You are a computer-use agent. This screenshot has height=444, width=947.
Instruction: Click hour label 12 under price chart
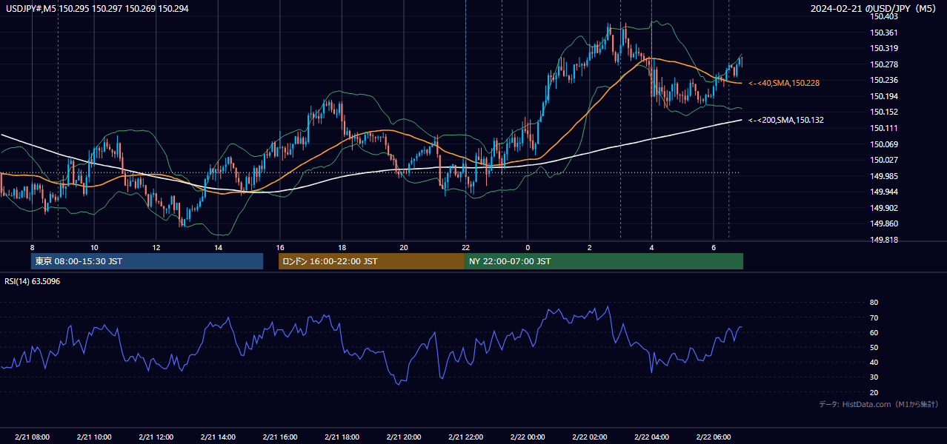click(x=156, y=247)
